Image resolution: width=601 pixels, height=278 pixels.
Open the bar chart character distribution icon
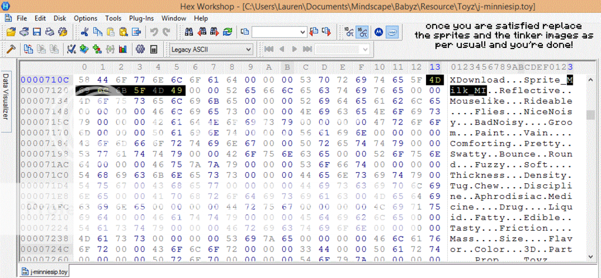click(x=123, y=49)
